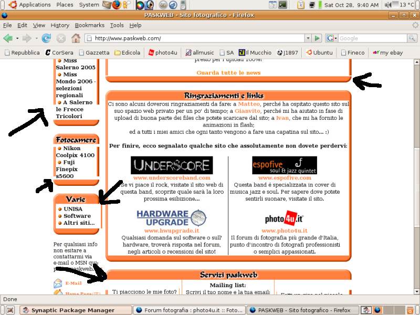Open the my ebay bookmark
The image size is (420, 315).
tap(388, 52)
